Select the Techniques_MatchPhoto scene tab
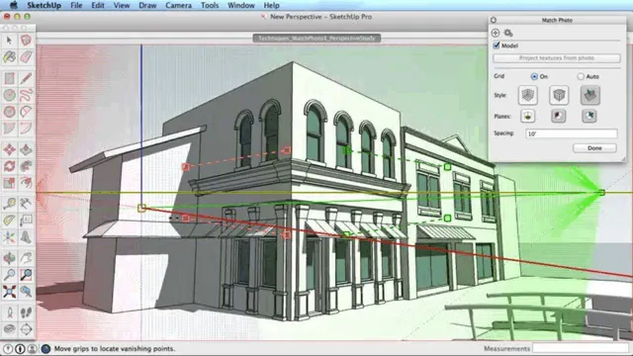The image size is (633, 356). [x=316, y=39]
